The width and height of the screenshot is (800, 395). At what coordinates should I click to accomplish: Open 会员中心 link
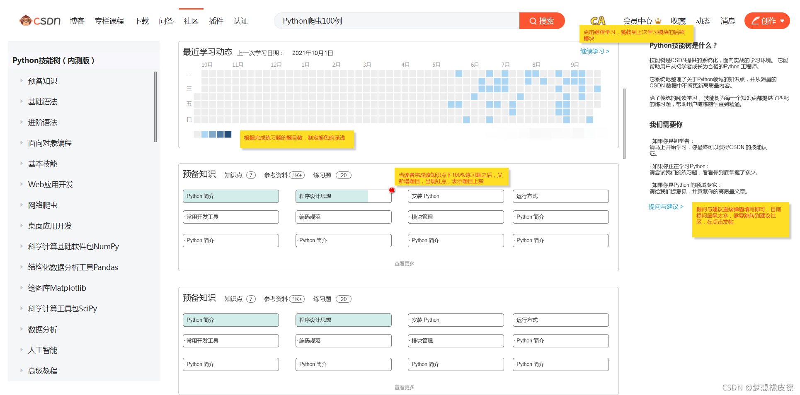(x=638, y=21)
